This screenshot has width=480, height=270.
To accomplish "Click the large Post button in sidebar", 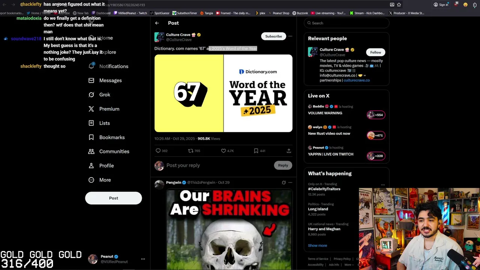I will click(x=114, y=198).
